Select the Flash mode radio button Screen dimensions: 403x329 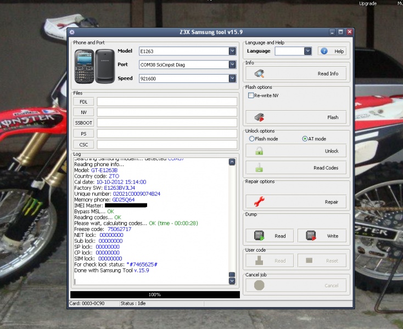click(251, 139)
